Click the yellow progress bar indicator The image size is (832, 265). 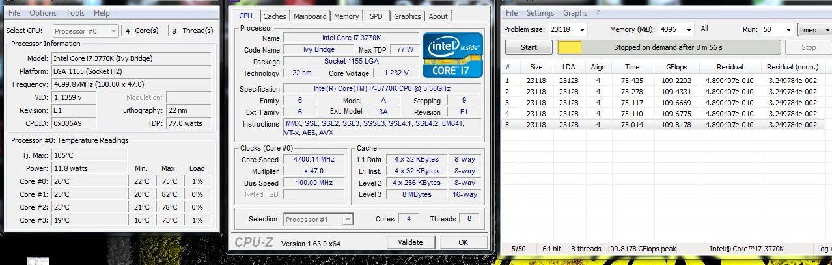[570, 47]
